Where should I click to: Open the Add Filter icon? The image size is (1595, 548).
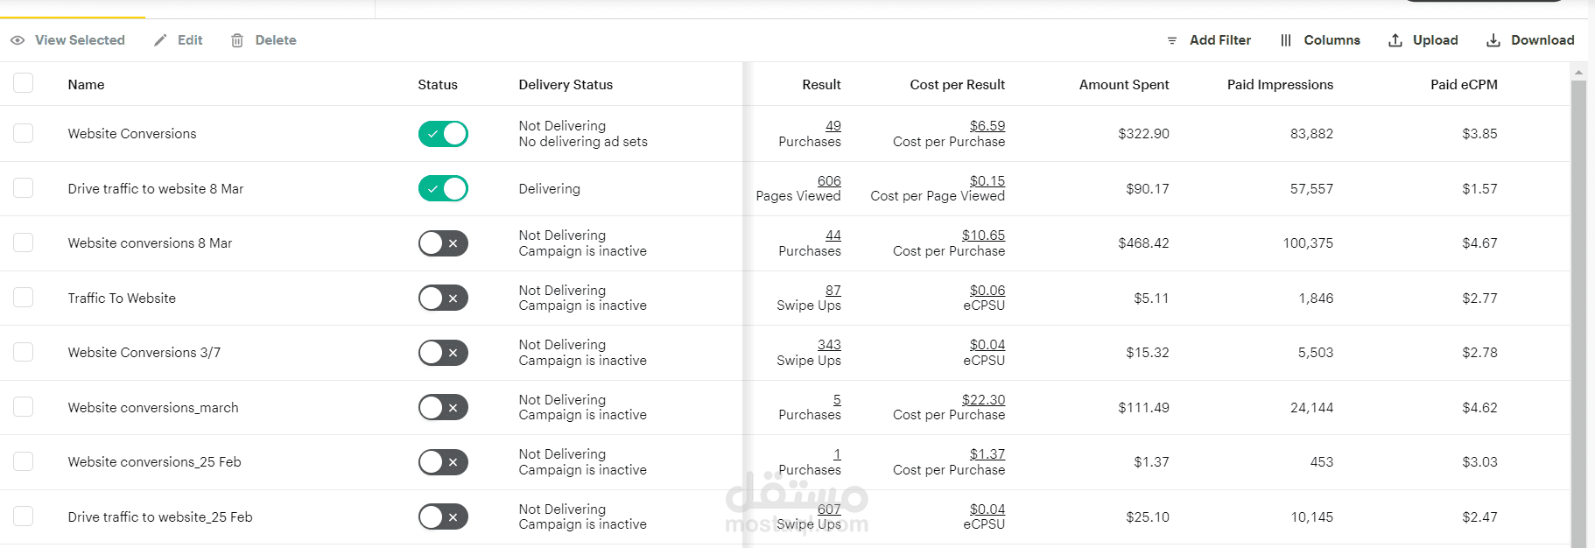[x=1172, y=40]
